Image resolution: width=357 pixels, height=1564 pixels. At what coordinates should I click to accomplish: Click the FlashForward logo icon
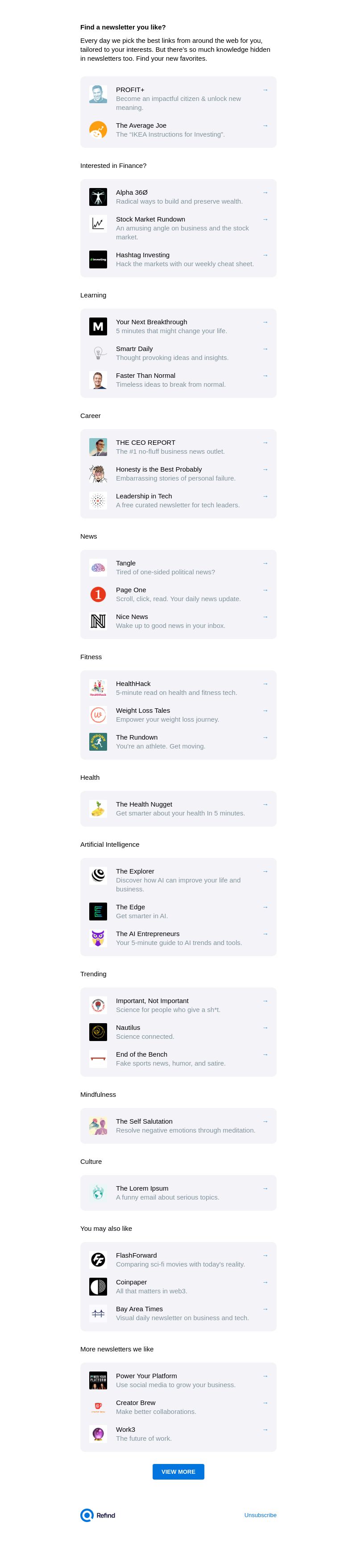pos(98,1260)
